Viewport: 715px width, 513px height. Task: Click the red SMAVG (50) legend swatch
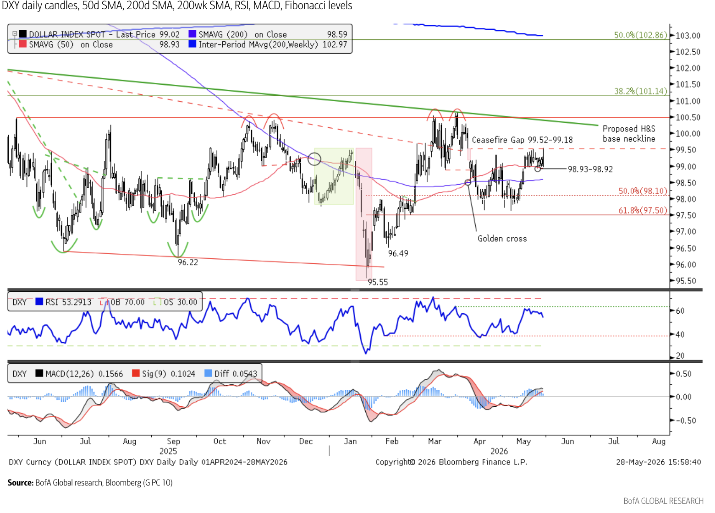(x=22, y=44)
